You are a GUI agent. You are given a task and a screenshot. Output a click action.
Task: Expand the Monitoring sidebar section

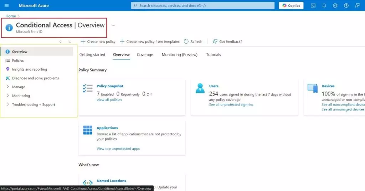pyautogui.click(x=21, y=96)
